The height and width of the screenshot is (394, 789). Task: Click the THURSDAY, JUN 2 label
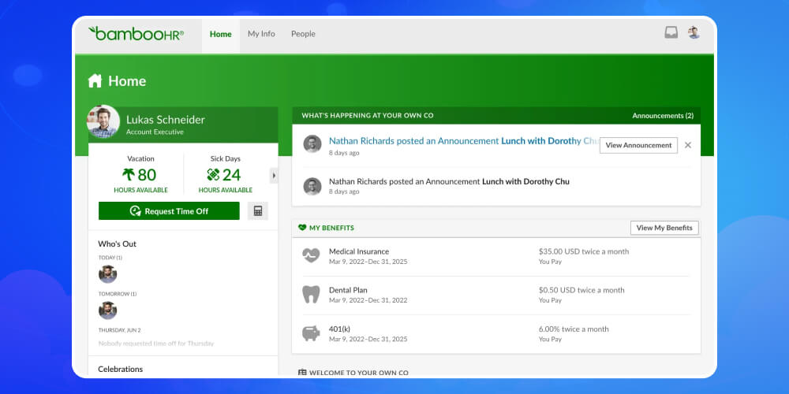[x=120, y=330]
